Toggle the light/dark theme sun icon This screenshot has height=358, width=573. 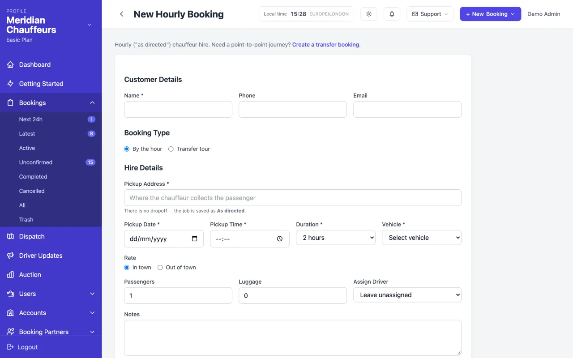tap(369, 14)
